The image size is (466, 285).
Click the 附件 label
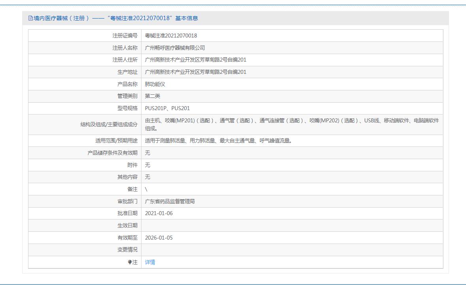(132, 165)
